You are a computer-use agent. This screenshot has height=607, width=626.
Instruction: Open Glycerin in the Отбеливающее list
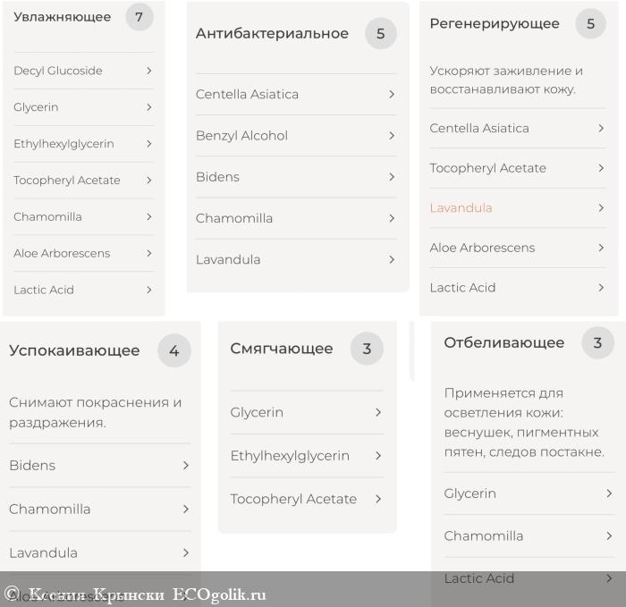click(x=469, y=493)
